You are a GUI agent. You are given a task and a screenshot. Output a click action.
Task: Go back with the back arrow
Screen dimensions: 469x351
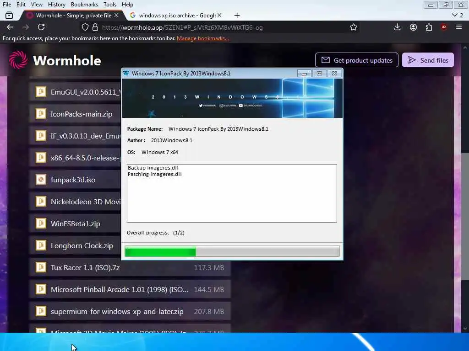click(x=10, y=27)
